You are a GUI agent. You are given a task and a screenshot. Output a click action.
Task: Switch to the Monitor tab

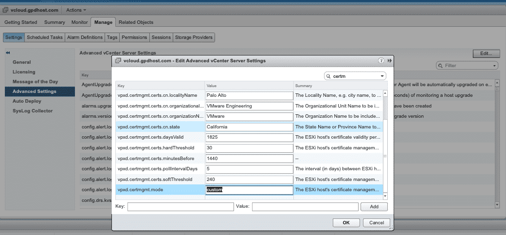point(79,22)
